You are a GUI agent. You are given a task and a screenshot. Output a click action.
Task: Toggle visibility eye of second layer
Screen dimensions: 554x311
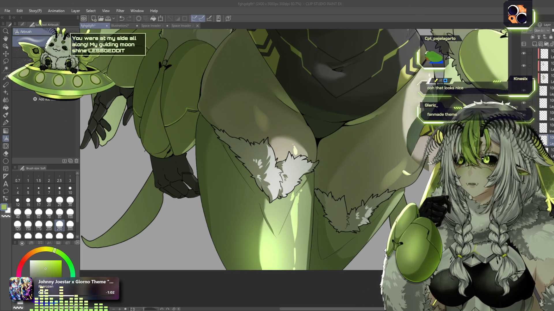tap(524, 66)
